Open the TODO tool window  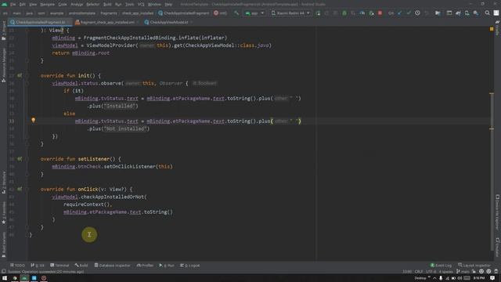click(17, 266)
